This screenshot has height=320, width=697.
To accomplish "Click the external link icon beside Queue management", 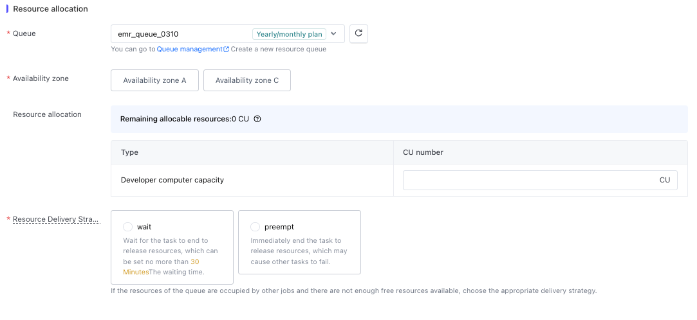I will click(227, 49).
